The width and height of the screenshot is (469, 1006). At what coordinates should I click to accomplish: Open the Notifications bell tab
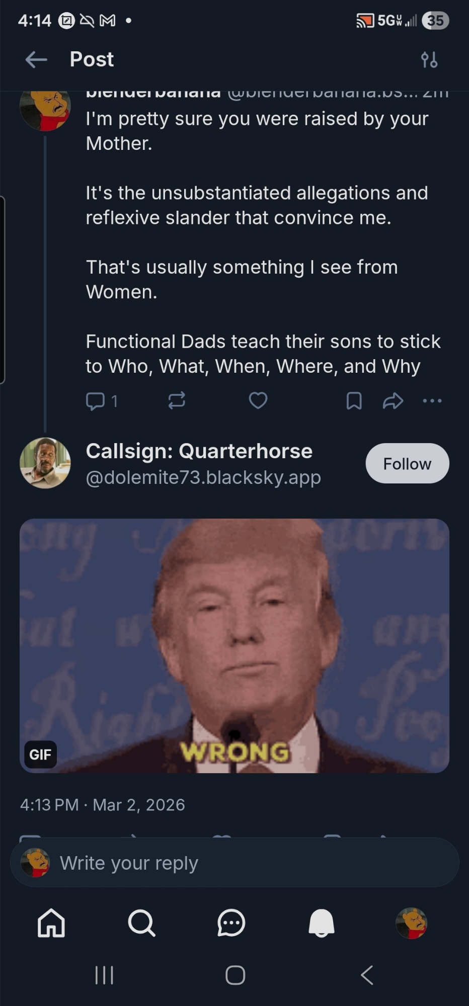pos(321,923)
